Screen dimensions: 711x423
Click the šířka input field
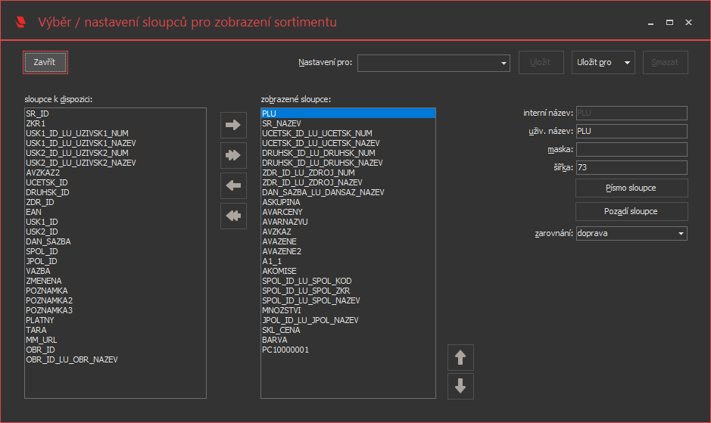pos(631,167)
